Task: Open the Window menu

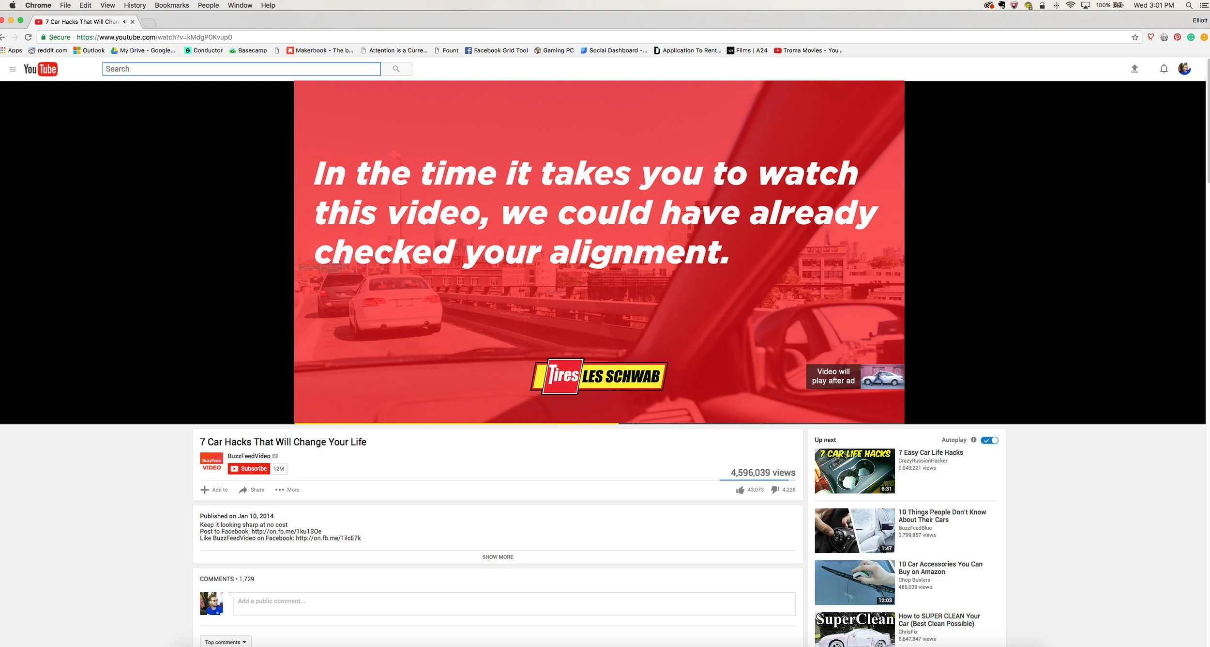Action: [x=240, y=5]
